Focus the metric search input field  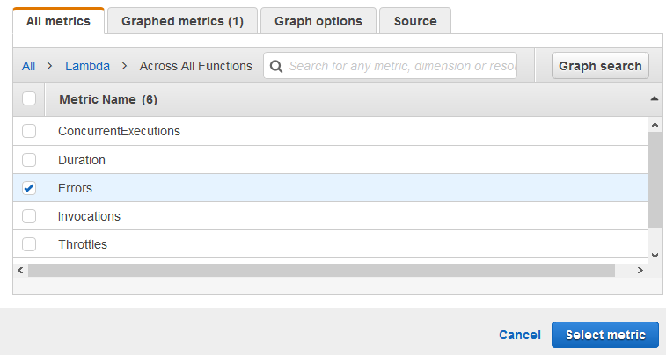tap(400, 66)
